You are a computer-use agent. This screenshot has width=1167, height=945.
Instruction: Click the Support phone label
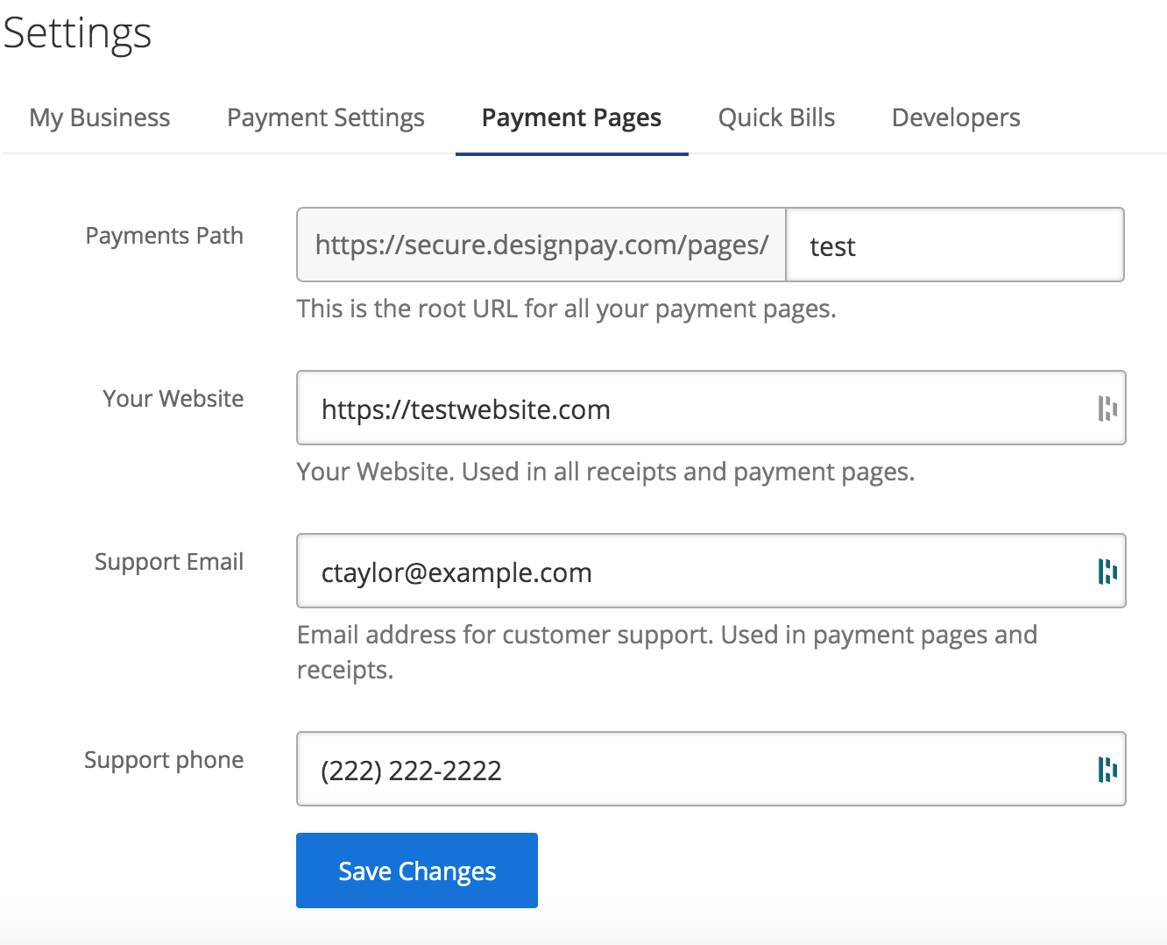pos(164,760)
